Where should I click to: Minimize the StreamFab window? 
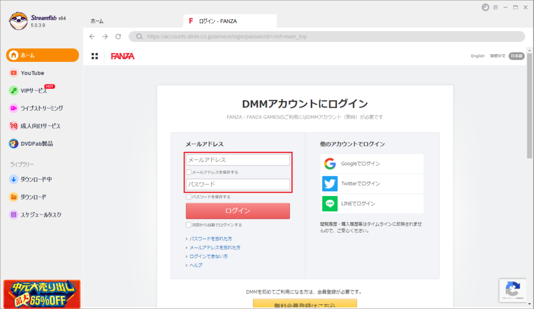pyautogui.click(x=505, y=7)
